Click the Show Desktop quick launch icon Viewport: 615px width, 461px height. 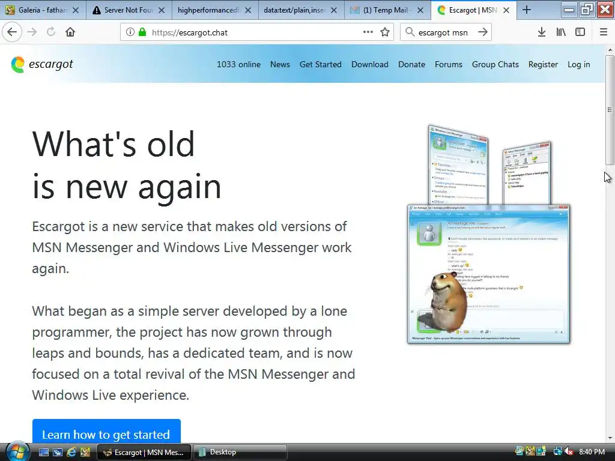pos(44,452)
